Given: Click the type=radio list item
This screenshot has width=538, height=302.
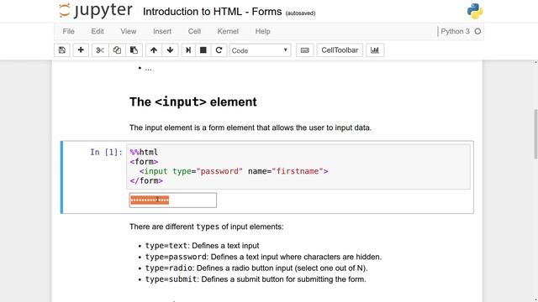Looking at the screenshot, I should 256,268.
